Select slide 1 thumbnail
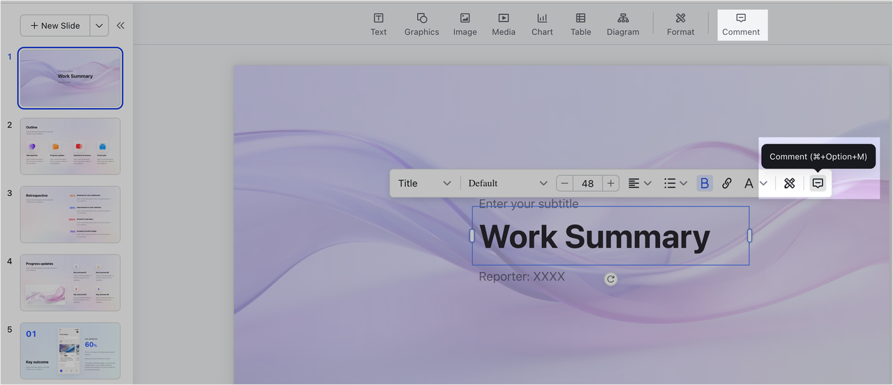 click(70, 78)
